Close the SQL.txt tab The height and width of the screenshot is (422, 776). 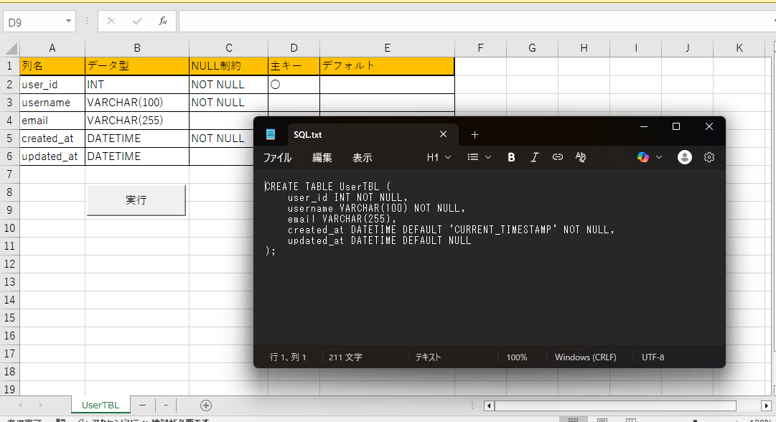pos(443,134)
